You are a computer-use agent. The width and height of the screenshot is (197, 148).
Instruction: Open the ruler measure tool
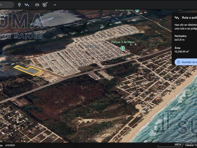37,5
